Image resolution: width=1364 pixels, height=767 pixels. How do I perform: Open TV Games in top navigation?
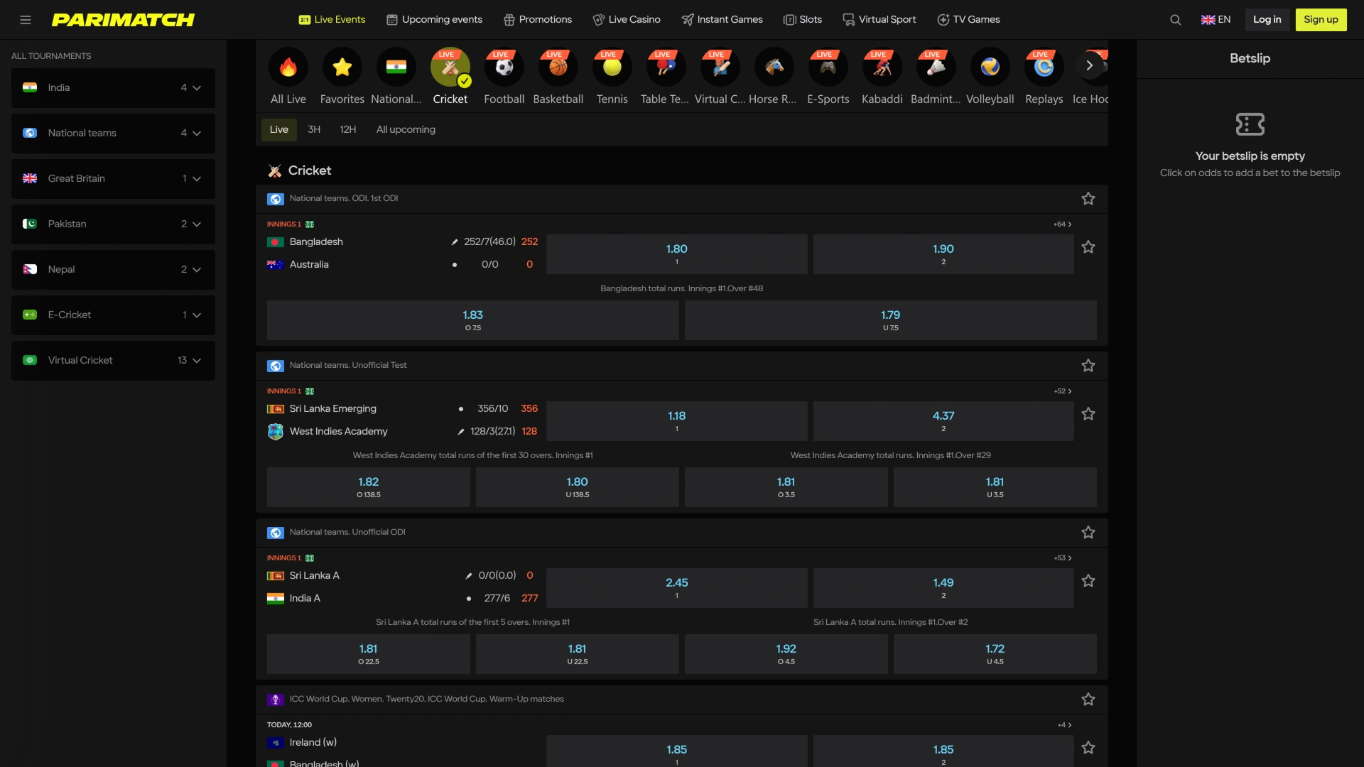pyautogui.click(x=968, y=20)
